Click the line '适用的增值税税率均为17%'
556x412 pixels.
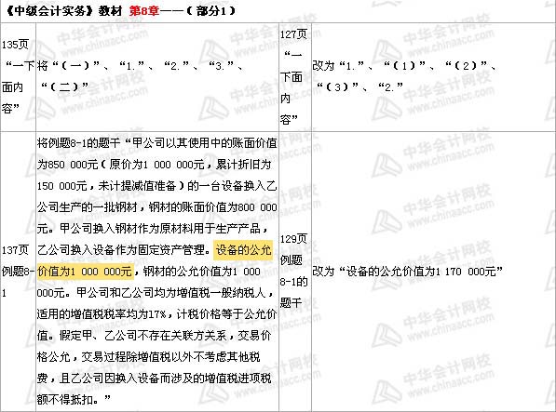157,314
